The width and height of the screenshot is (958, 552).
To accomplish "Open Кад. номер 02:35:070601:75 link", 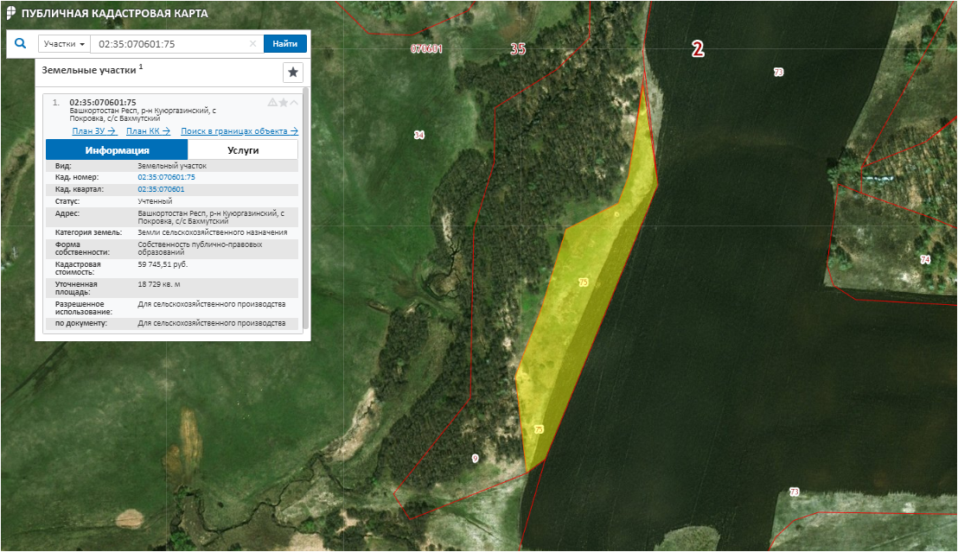I will pos(166,177).
